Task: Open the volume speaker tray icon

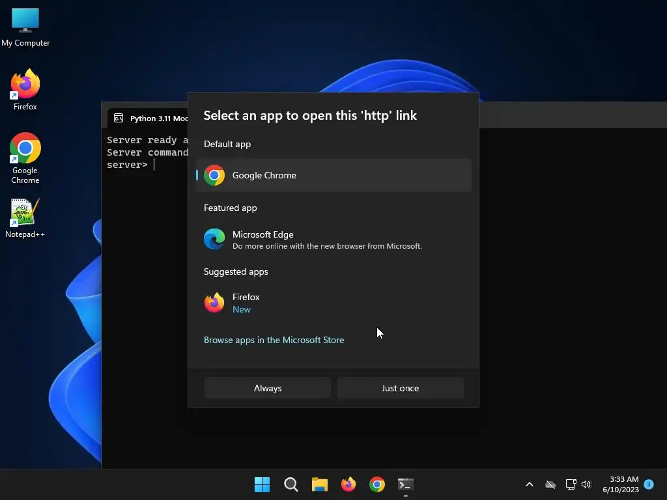Action: 586,484
